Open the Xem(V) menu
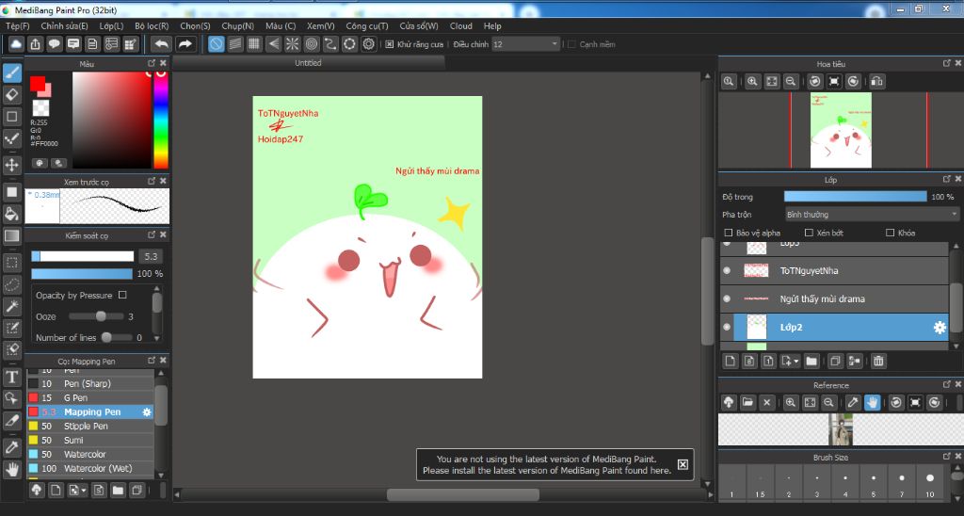964x516 pixels. tap(321, 25)
